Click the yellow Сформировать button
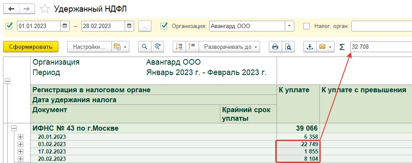This screenshot has width=412, height=163. [x=30, y=47]
